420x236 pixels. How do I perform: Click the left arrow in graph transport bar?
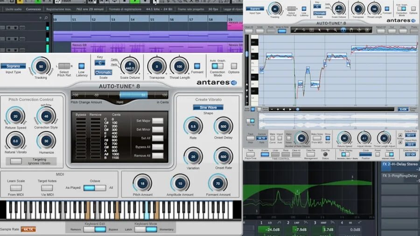[284, 109]
